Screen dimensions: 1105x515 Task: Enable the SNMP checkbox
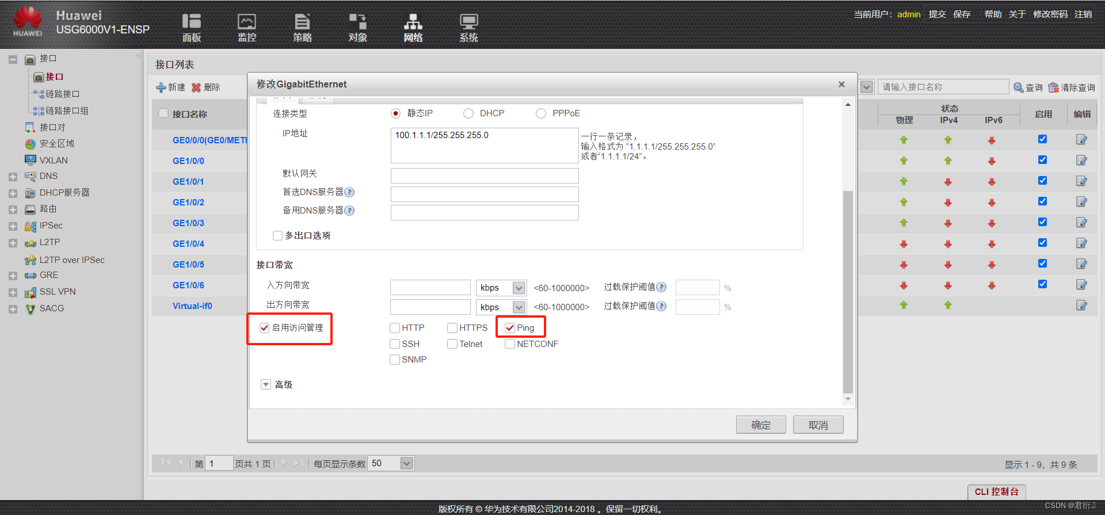point(395,360)
